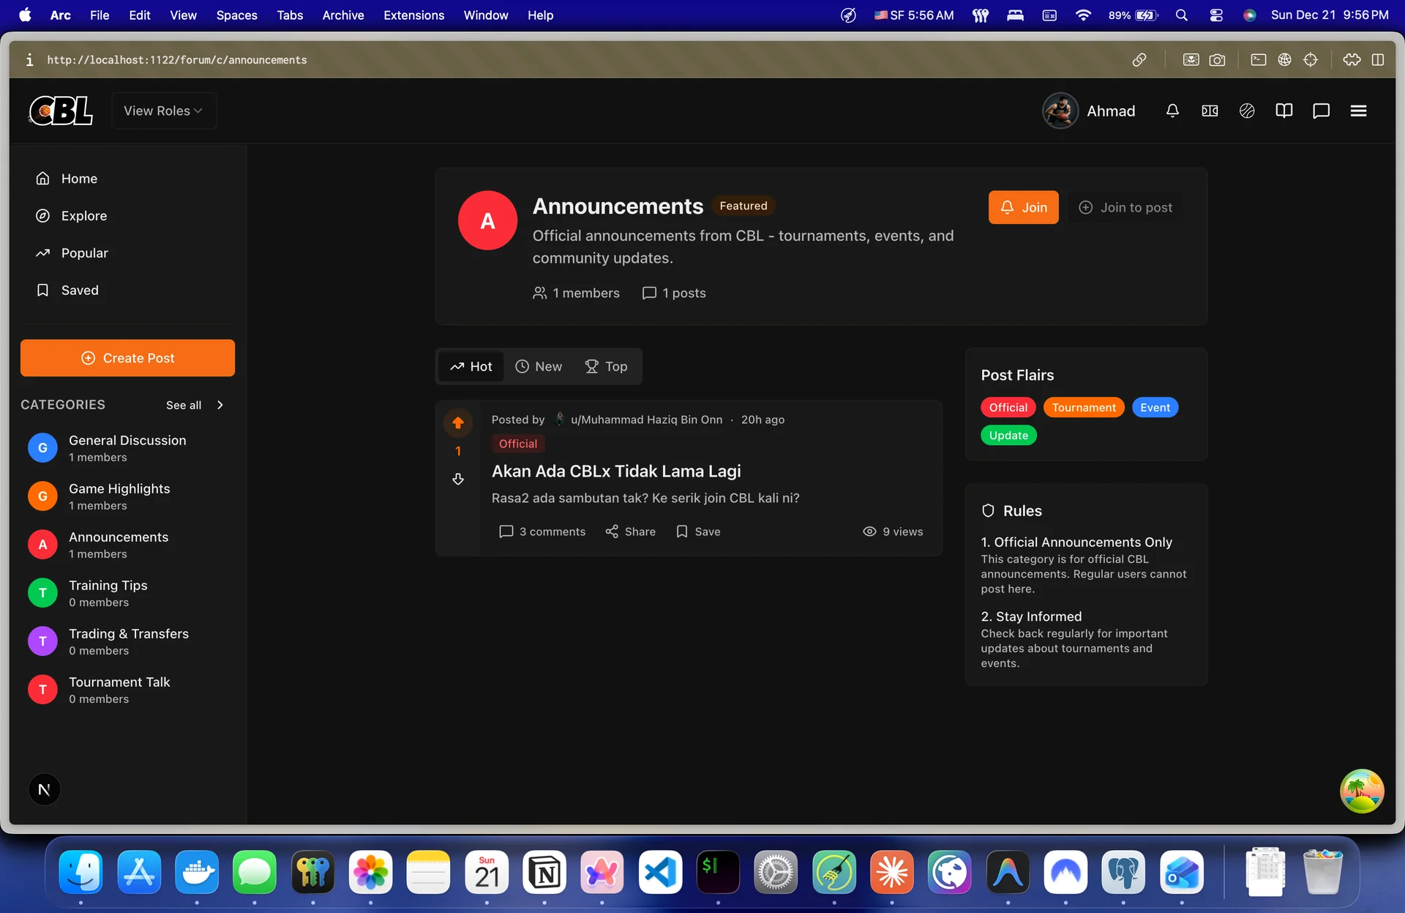Image resolution: width=1405 pixels, height=913 pixels.
Task: Copy page link with chain icon
Action: (1139, 60)
